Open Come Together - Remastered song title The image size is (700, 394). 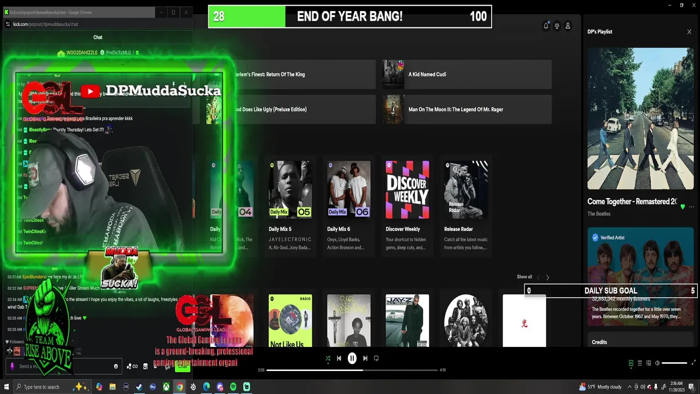632,201
